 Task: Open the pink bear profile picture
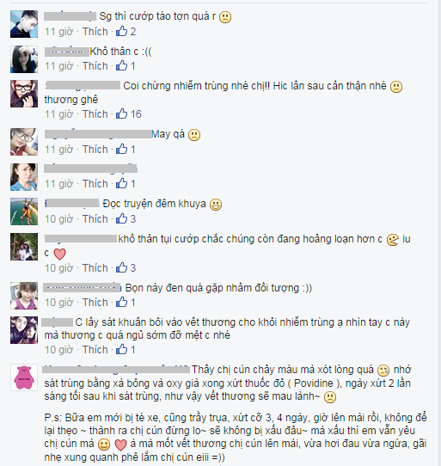pyautogui.click(x=24, y=377)
